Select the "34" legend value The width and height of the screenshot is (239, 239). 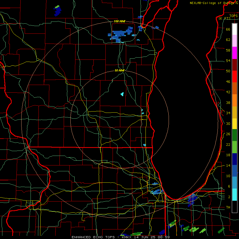tap(228, 113)
